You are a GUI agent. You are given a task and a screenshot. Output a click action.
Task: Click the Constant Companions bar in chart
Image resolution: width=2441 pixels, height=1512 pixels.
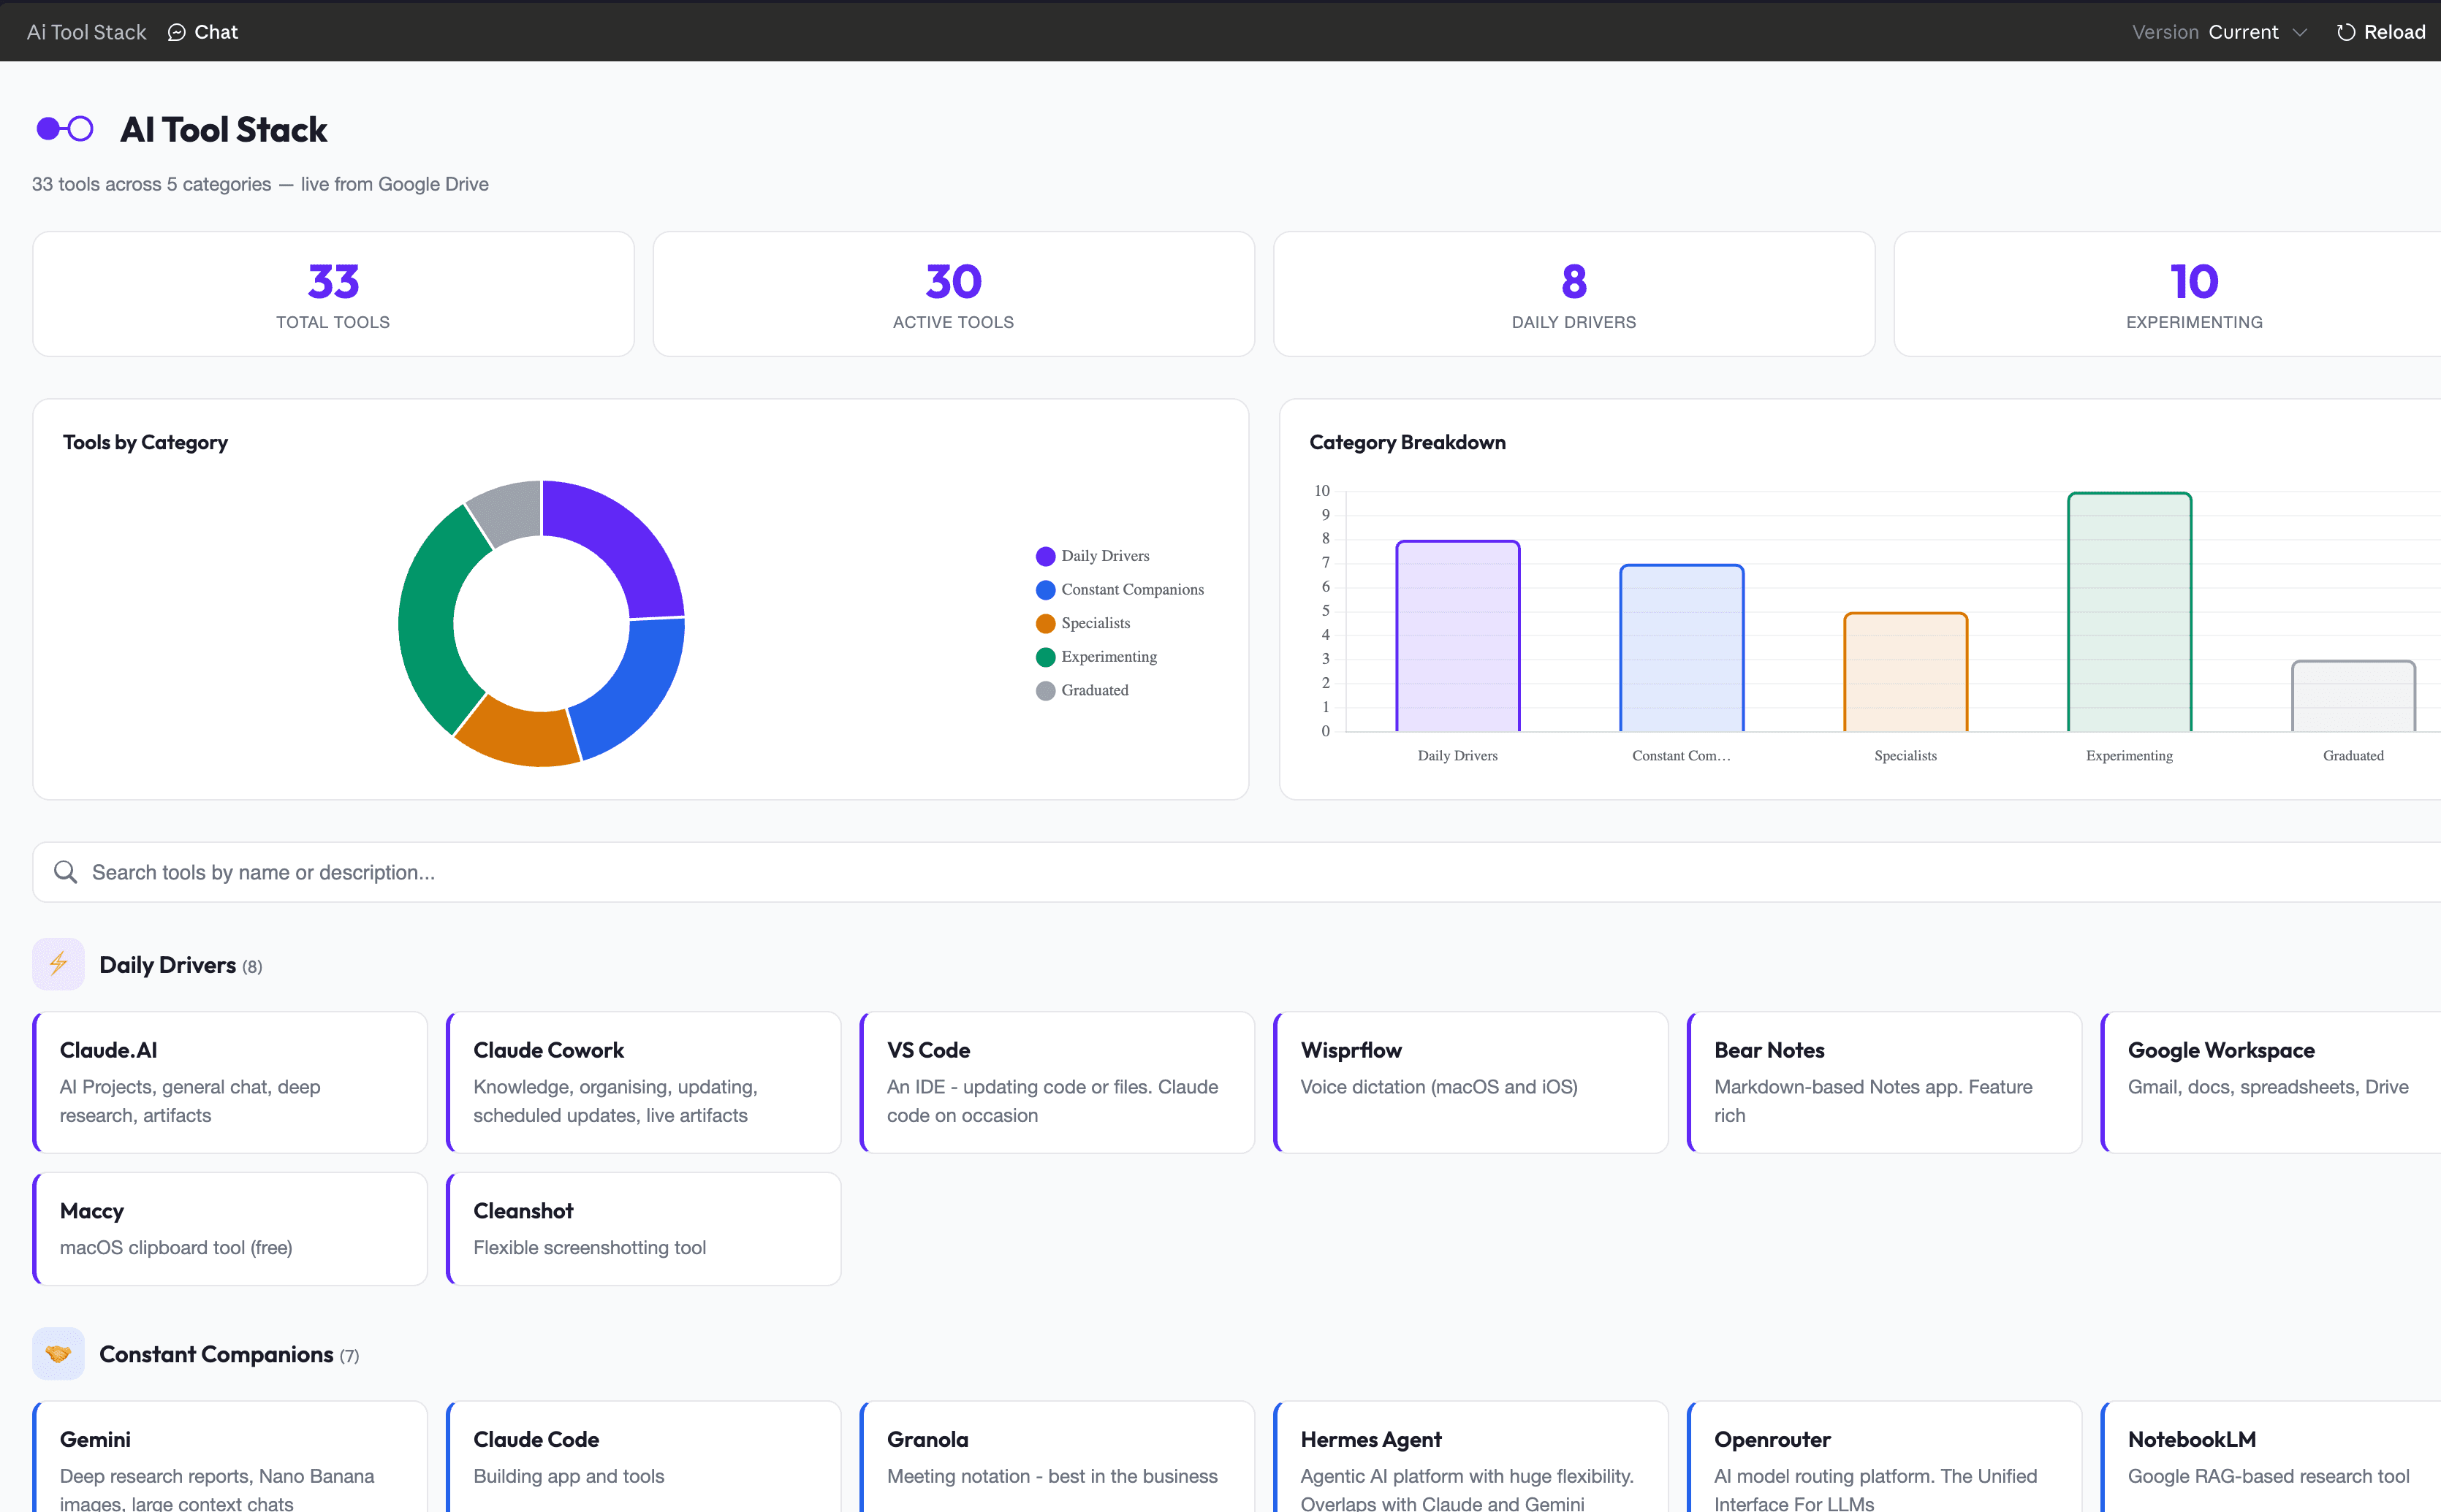click(1682, 648)
